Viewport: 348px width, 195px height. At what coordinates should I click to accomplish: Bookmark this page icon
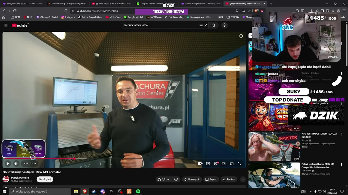click(x=66, y=11)
